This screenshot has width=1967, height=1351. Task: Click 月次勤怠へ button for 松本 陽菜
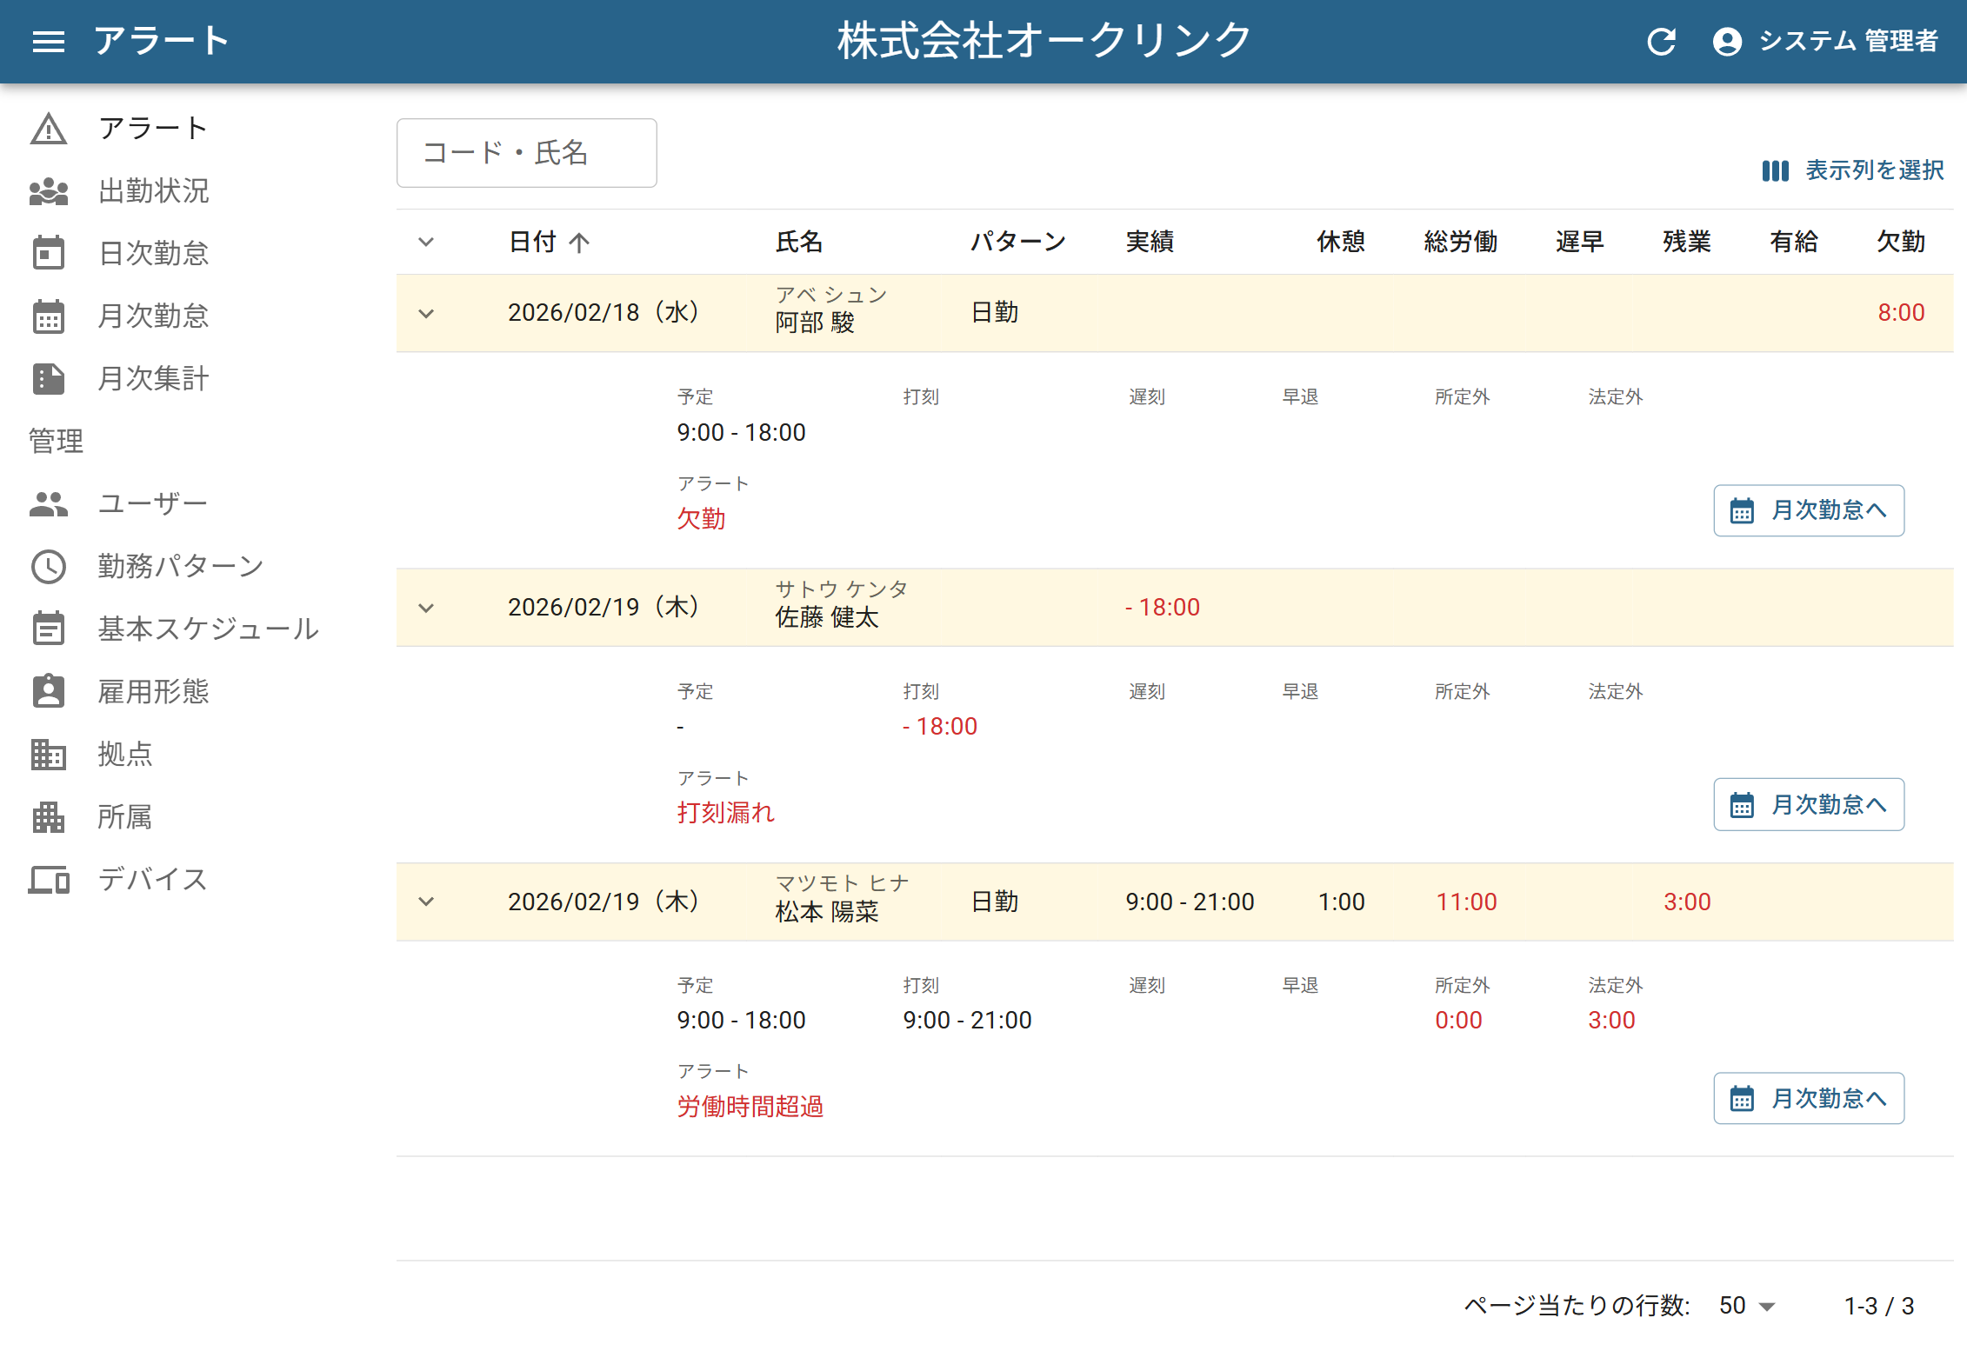[x=1809, y=1099]
